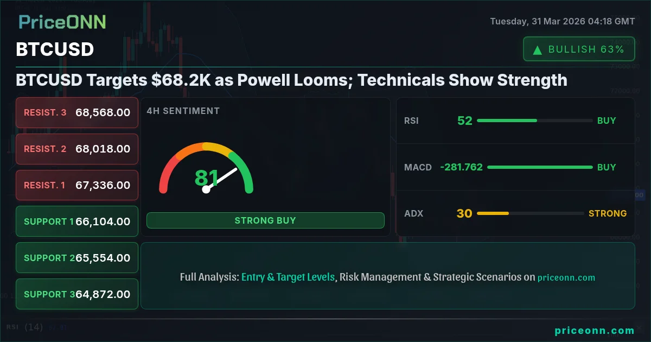
Task: Click the 4H SENTIMENT label
Action: 183,111
